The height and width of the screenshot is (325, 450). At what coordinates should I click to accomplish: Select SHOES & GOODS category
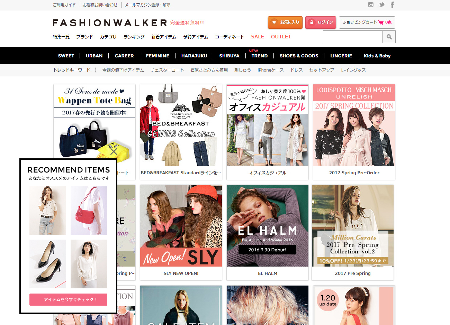coord(299,56)
